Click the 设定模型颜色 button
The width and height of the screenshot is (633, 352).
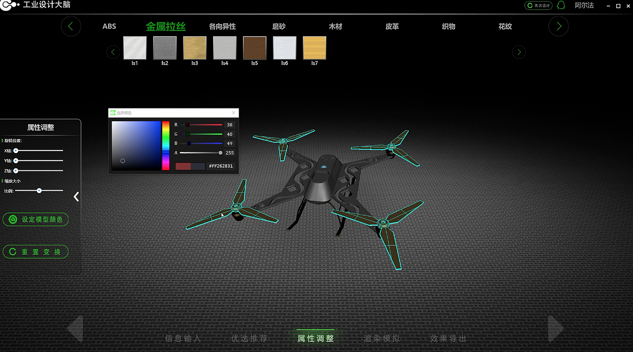click(x=35, y=219)
